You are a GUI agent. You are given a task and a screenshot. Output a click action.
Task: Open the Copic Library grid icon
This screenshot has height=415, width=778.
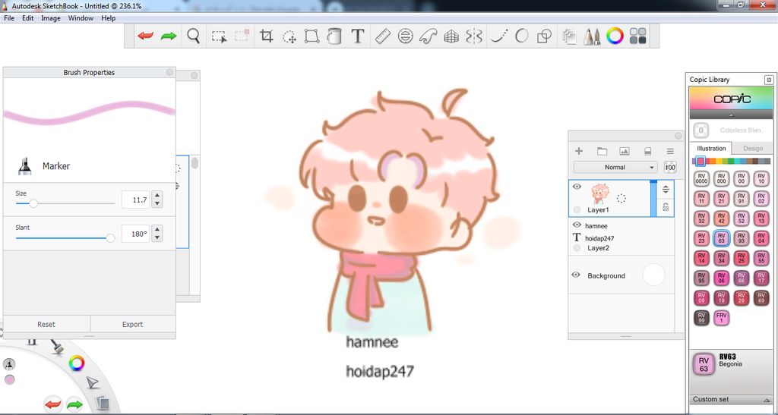[x=638, y=36]
